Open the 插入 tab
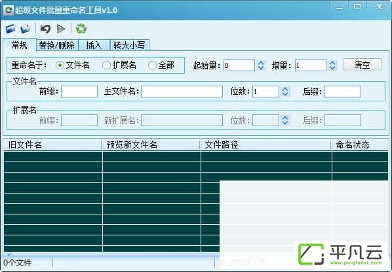 (x=94, y=45)
